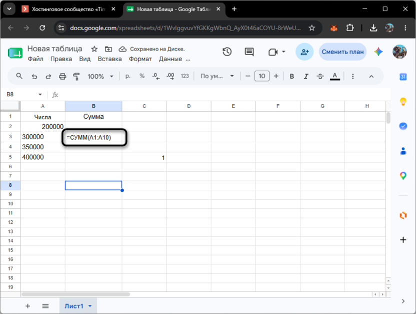Click the undo arrow icon
Screen dimensions: 416x314
[34, 77]
